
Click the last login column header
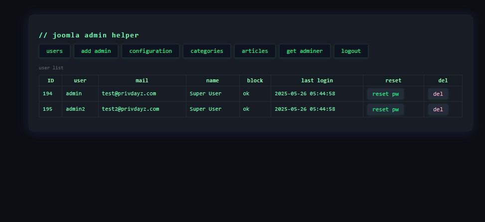pos(317,80)
